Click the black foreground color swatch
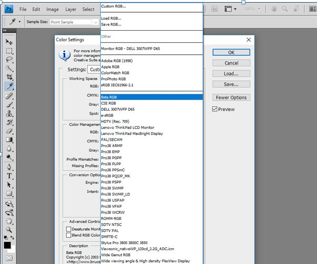This screenshot has width=317, height=264. (x=7, y=245)
